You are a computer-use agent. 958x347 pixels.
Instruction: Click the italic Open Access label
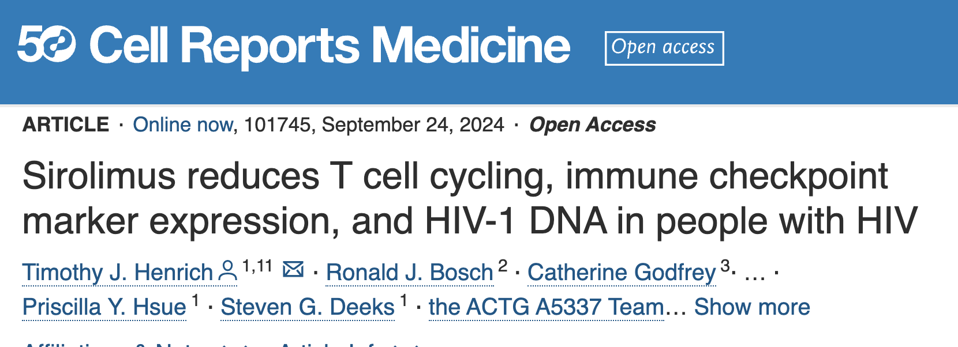click(593, 125)
